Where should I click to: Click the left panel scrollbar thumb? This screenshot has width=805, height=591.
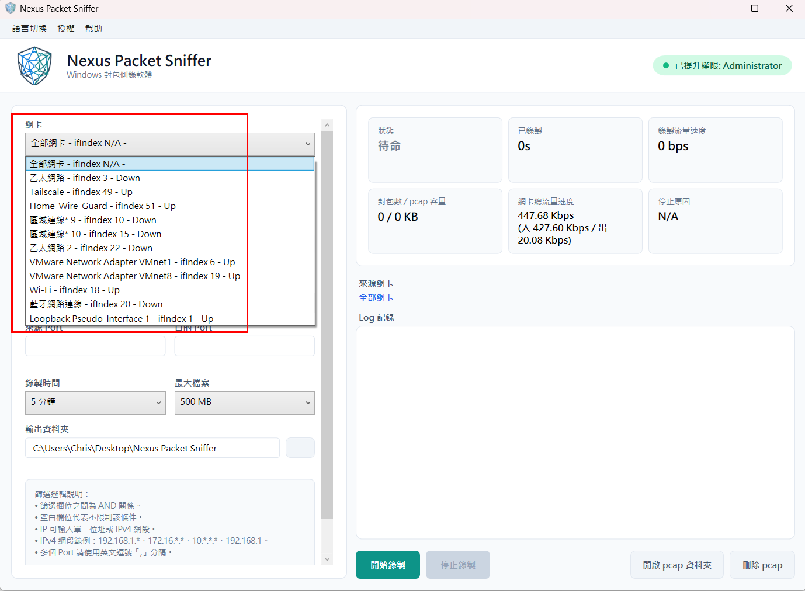327,325
